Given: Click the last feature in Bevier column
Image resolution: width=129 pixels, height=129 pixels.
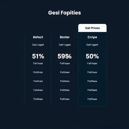Looking at the screenshot, I should (65, 99).
